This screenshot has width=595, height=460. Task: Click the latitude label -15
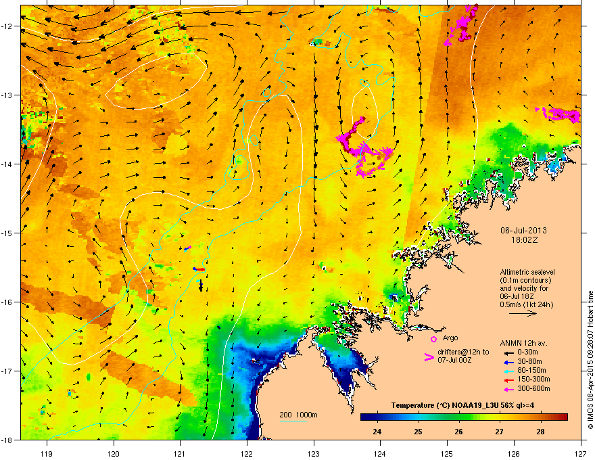[x=7, y=233]
